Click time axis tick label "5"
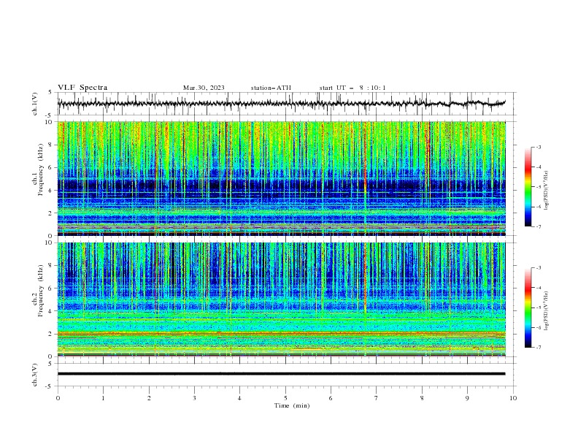 pyautogui.click(x=285, y=398)
